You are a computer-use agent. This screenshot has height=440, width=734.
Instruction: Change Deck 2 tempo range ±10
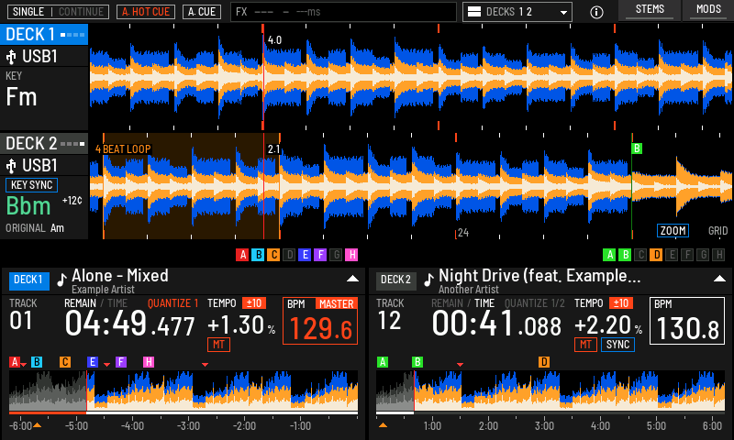coord(621,303)
